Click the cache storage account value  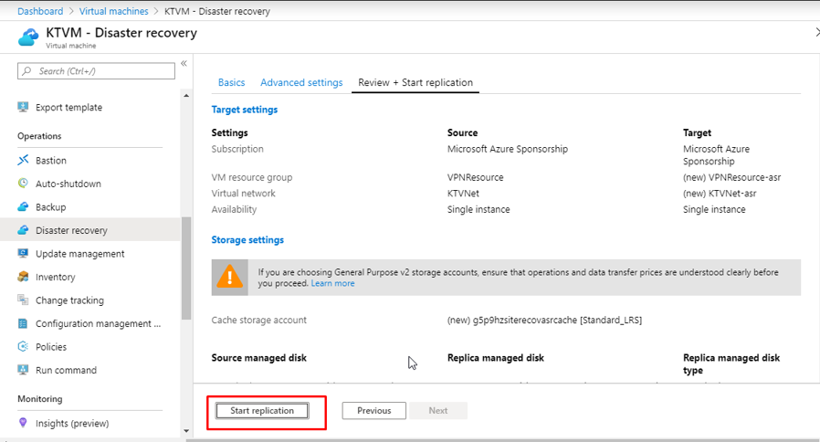tap(544, 320)
